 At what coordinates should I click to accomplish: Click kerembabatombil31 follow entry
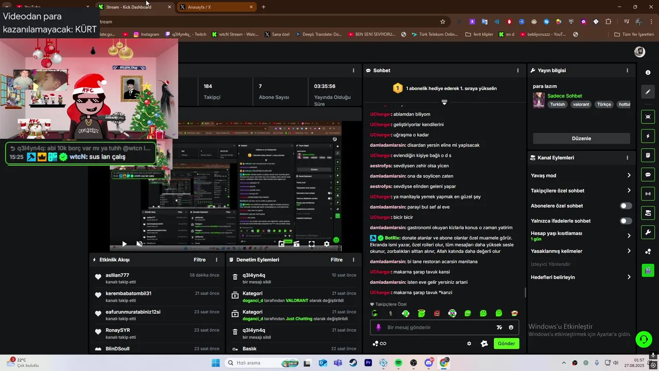128,294
